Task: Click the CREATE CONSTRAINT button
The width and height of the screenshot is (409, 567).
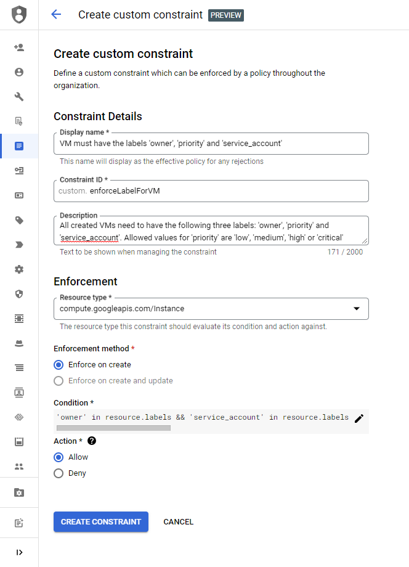Action: [100, 521]
